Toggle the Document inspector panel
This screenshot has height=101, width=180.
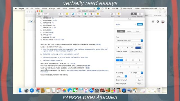[140, 14]
